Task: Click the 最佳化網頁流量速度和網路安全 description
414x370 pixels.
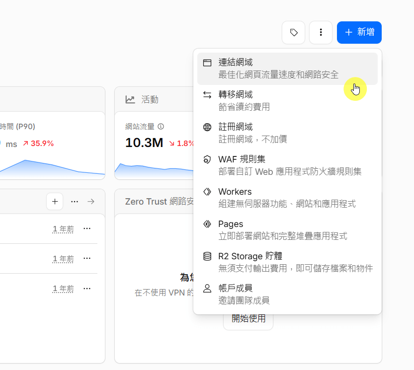Action: click(278, 74)
